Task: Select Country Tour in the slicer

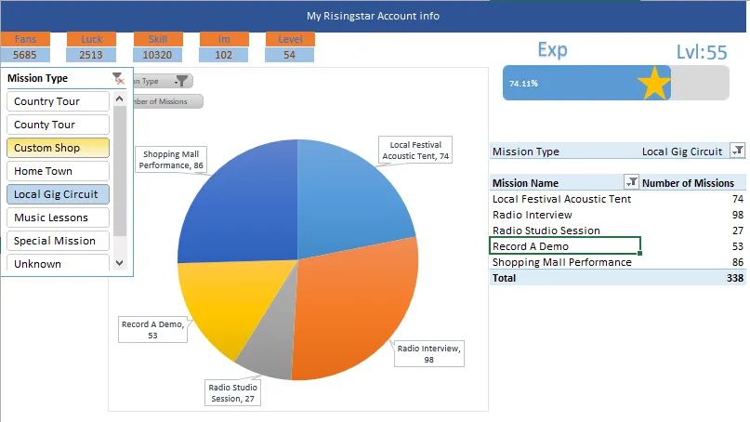Action: (x=58, y=101)
